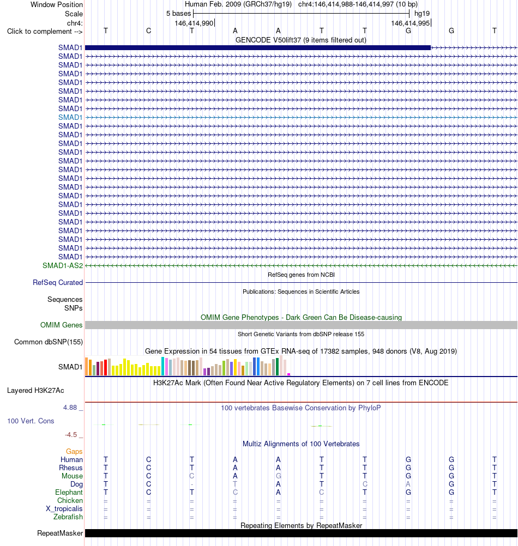
Task: Click the 146,414,990 position label
Action: coord(194,23)
